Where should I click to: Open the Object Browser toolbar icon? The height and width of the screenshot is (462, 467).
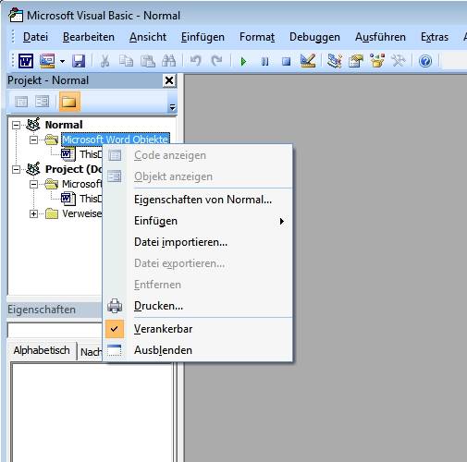tap(377, 61)
